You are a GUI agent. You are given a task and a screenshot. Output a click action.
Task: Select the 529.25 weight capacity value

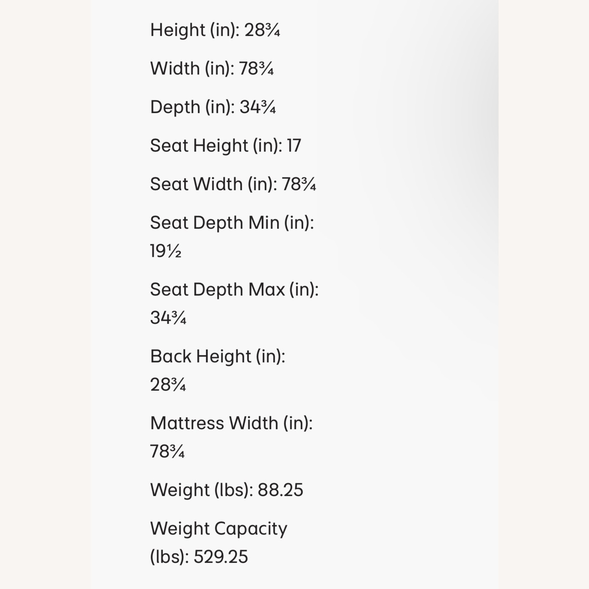(x=221, y=557)
